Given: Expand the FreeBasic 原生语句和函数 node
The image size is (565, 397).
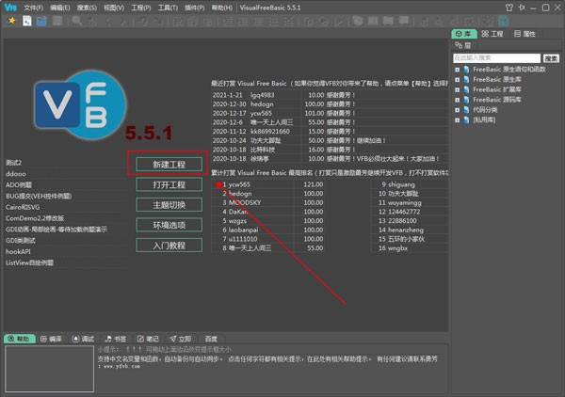Looking at the screenshot, I should pyautogui.click(x=458, y=70).
